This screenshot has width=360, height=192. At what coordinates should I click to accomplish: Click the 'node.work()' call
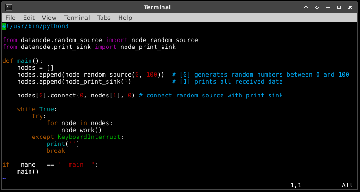click(81, 130)
